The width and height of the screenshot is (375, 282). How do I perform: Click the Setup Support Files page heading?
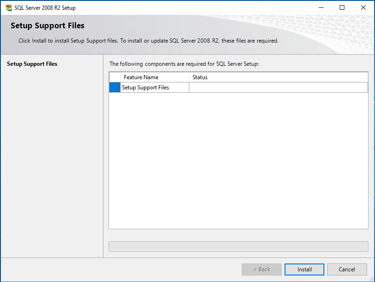[47, 25]
